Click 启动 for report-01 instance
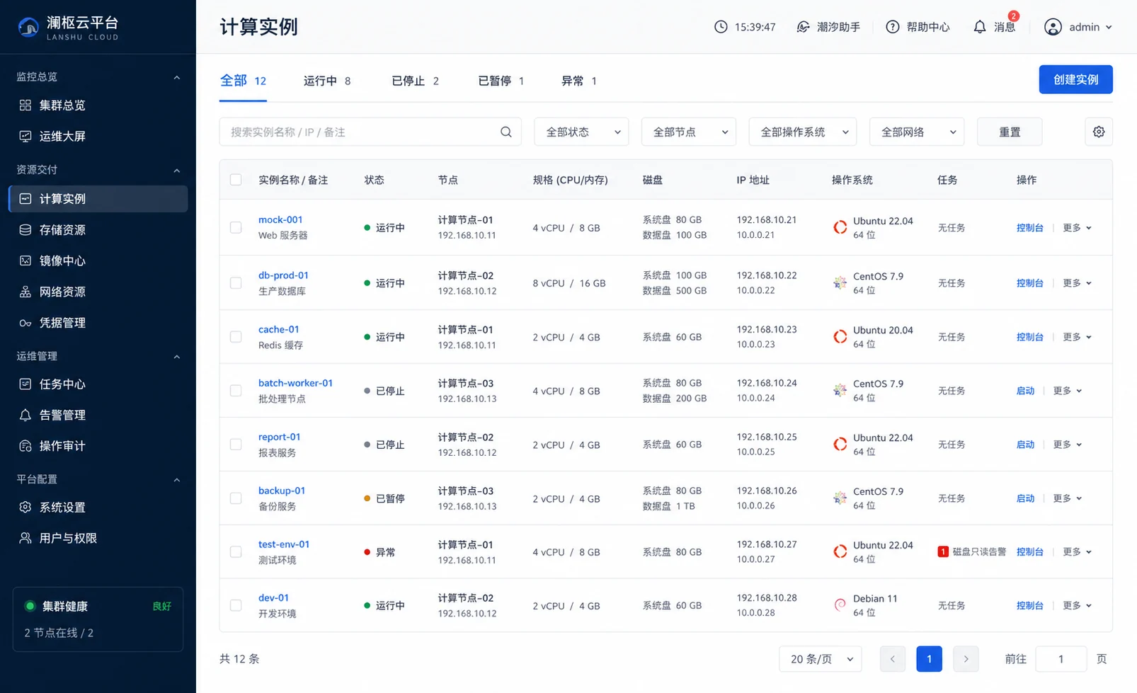This screenshot has width=1137, height=693. click(1025, 445)
